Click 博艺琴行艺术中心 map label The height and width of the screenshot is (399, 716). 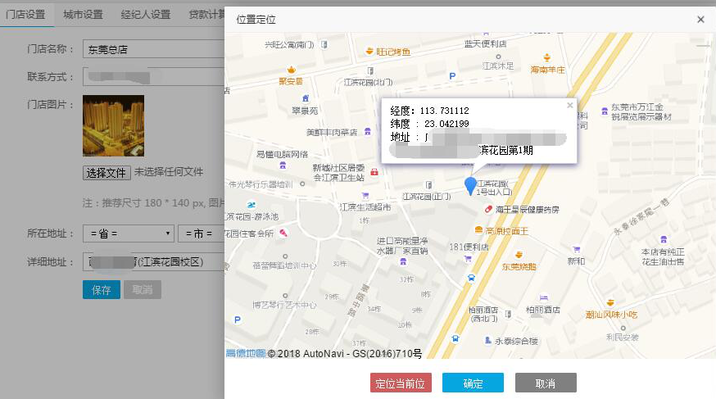pyautogui.click(x=284, y=305)
